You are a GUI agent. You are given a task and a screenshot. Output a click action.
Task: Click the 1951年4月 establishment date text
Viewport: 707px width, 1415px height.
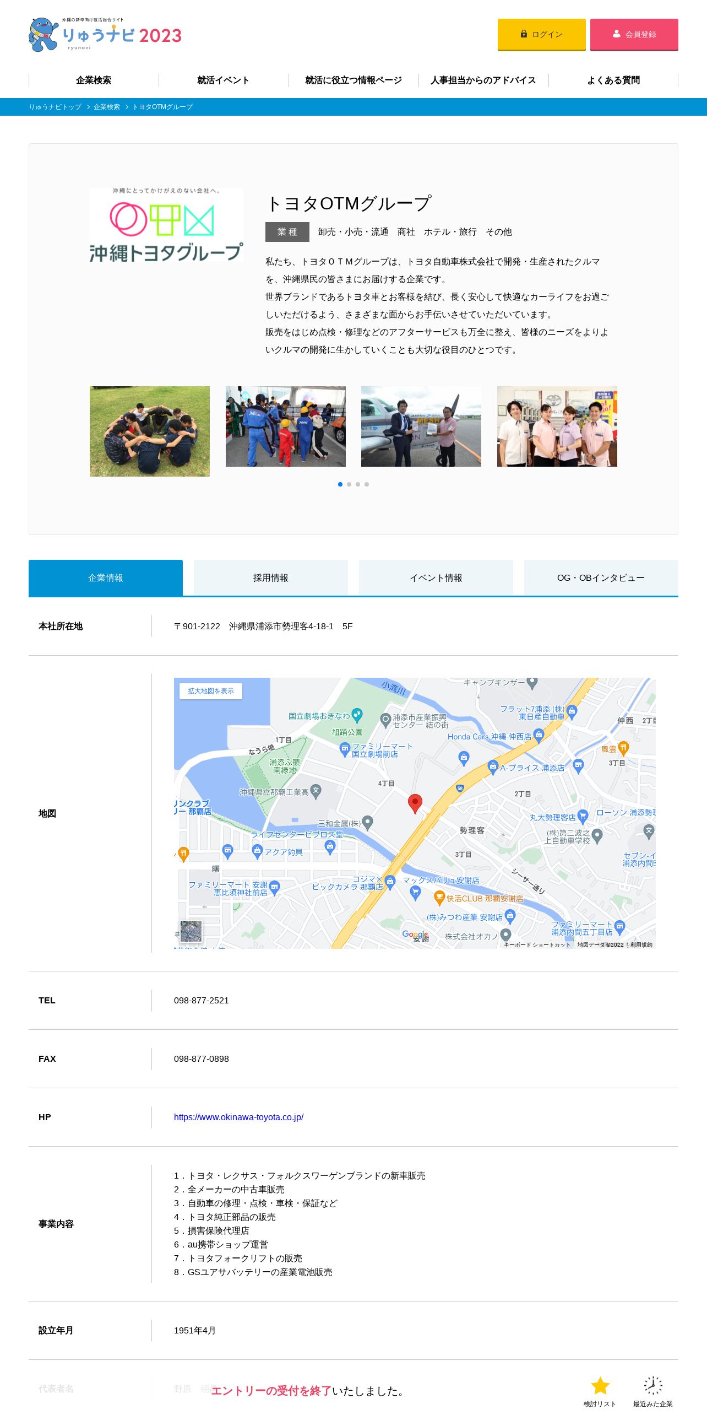coord(195,1330)
